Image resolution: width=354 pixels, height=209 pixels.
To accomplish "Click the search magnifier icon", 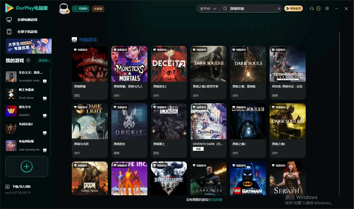I will pos(225,8).
